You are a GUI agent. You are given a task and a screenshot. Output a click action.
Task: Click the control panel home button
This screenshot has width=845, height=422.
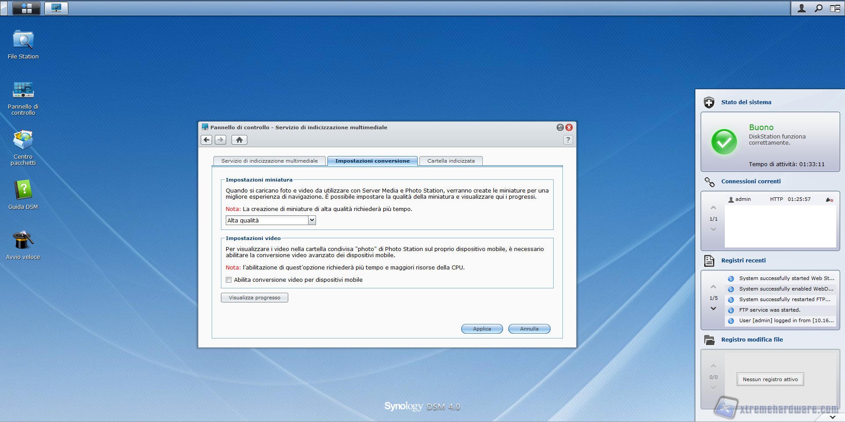coord(239,140)
